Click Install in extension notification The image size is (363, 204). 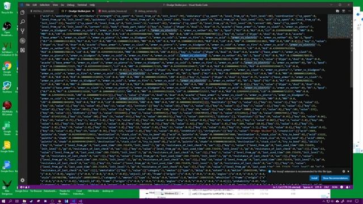click(314, 178)
